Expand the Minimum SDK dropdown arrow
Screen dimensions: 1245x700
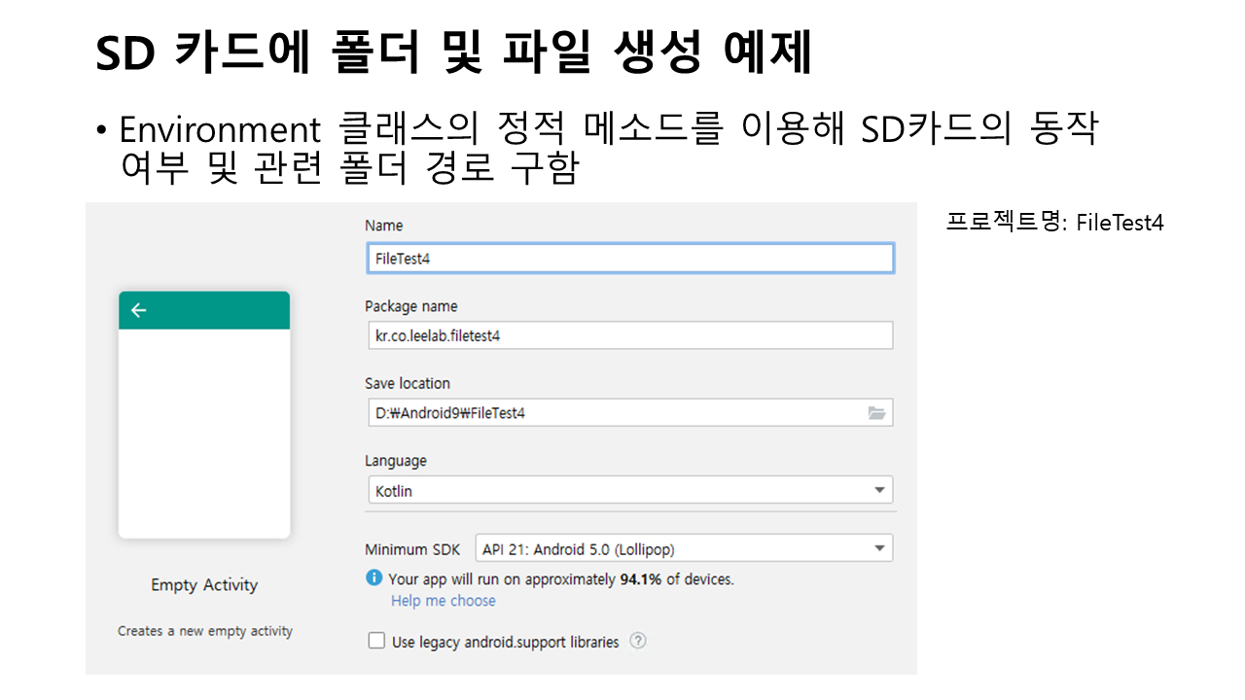click(x=878, y=548)
